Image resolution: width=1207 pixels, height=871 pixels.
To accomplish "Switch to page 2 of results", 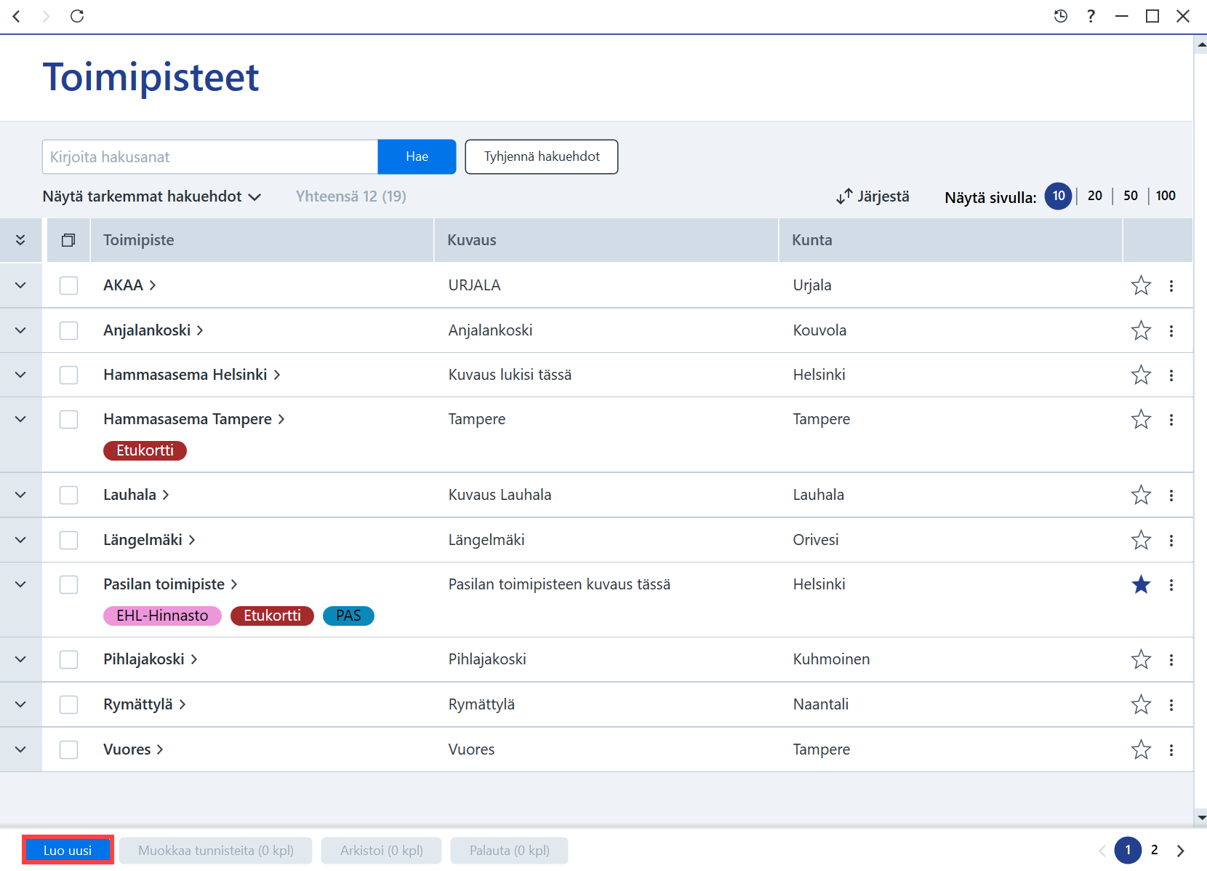I will point(1154,850).
